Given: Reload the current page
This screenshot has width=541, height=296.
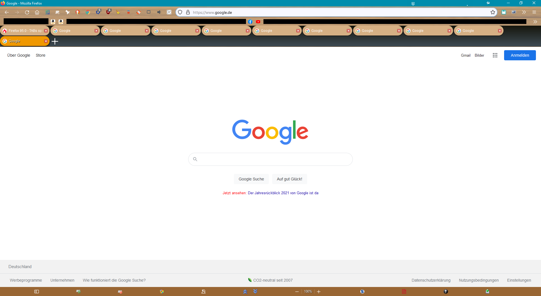Looking at the screenshot, I should click(x=27, y=12).
